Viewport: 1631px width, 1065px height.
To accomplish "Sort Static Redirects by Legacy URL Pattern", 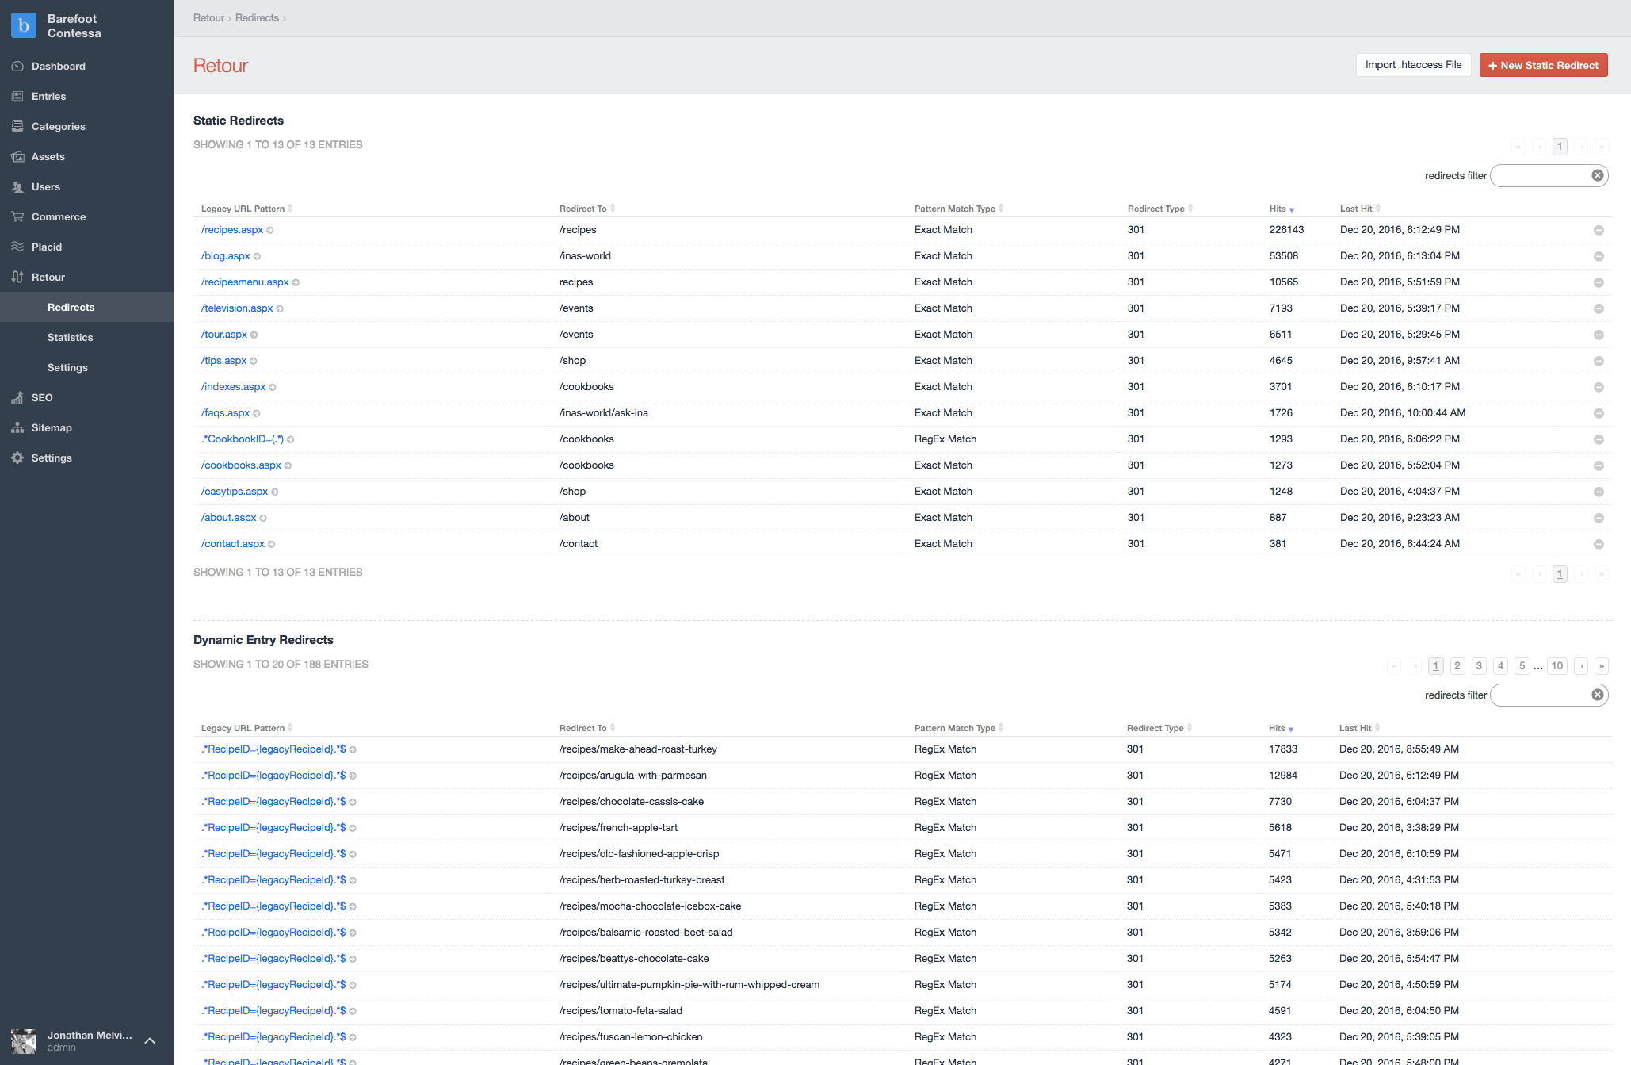I will click(x=246, y=209).
